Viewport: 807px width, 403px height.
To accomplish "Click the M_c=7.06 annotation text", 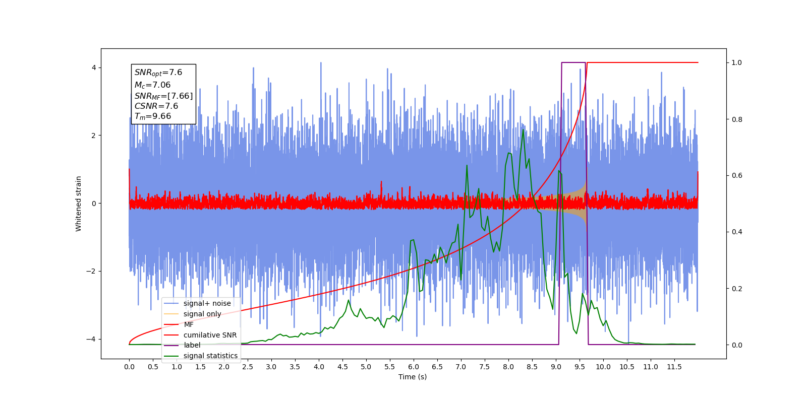I will click(152, 85).
